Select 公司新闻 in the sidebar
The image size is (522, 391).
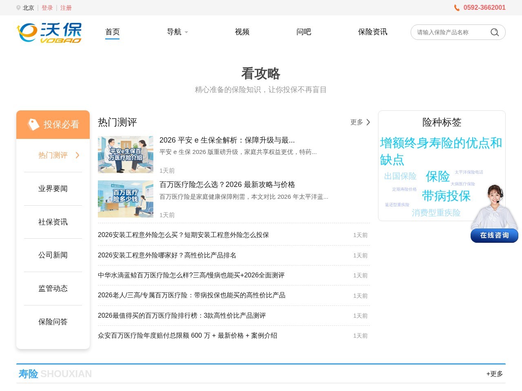[x=53, y=255]
